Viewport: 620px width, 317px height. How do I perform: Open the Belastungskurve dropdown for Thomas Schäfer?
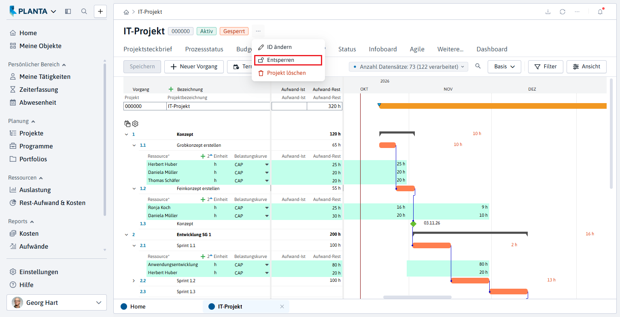267,181
